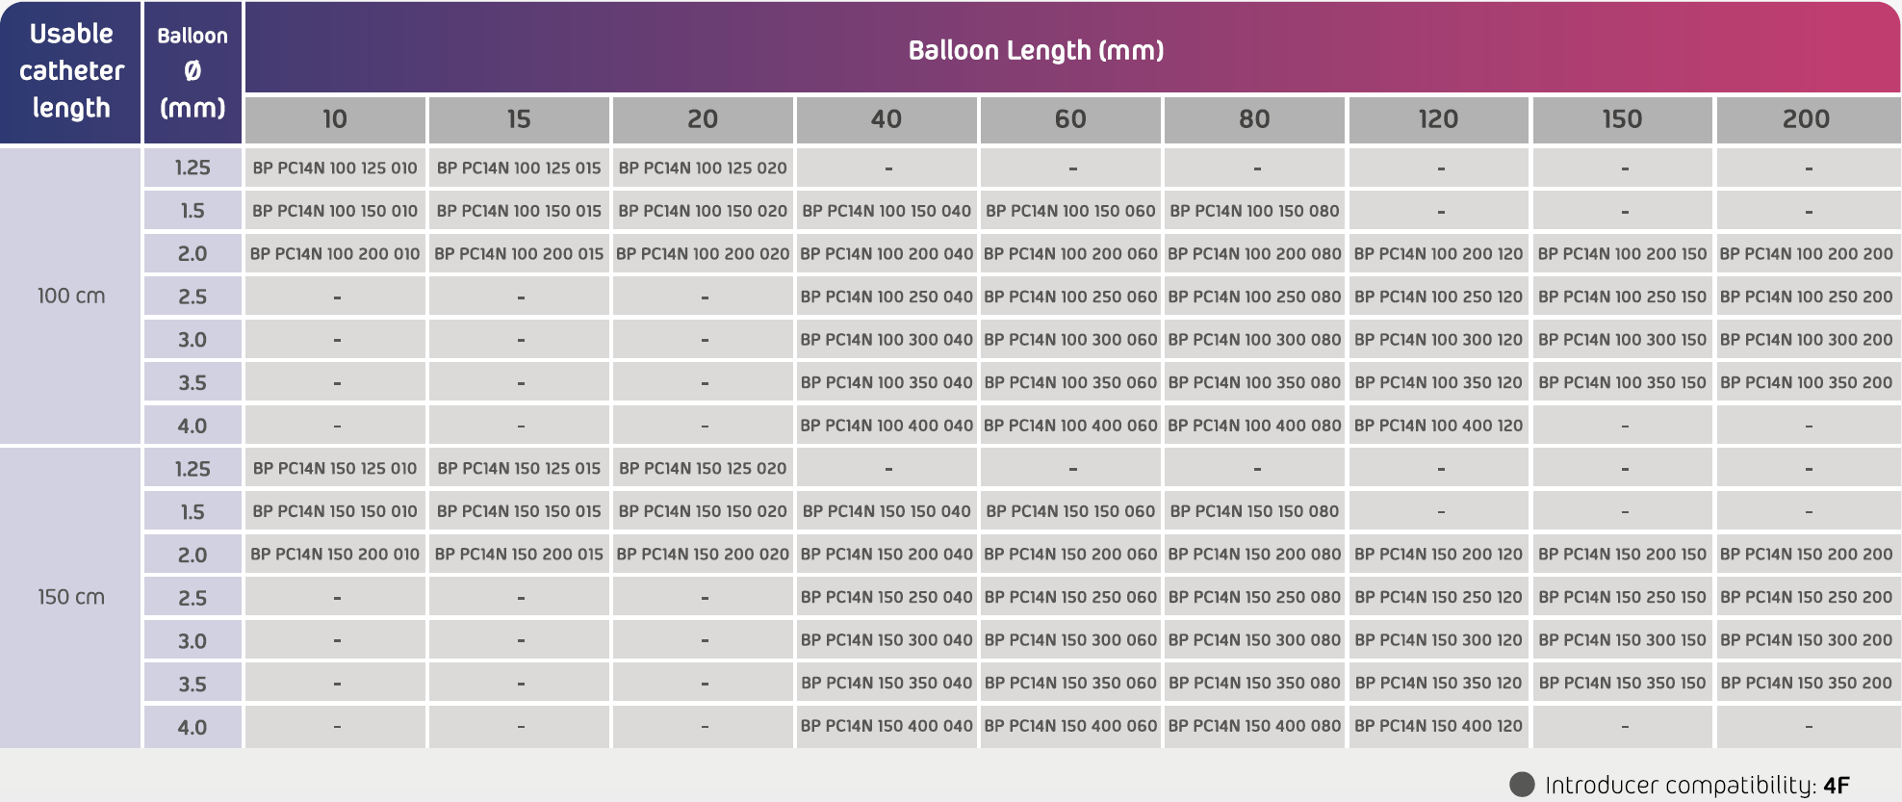The width and height of the screenshot is (1902, 802).
Task: Open product code BP PC14N 150 400 040
Action: point(886,726)
